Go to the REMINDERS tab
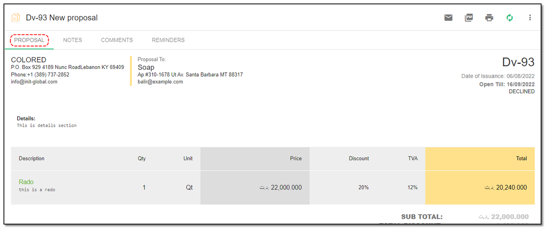This screenshot has height=228, width=545. pos(168,40)
